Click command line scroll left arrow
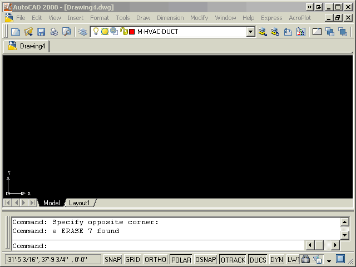356x267 pixels. click(x=310, y=245)
